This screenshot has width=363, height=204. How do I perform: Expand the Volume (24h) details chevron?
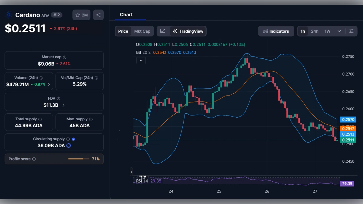coord(48,85)
